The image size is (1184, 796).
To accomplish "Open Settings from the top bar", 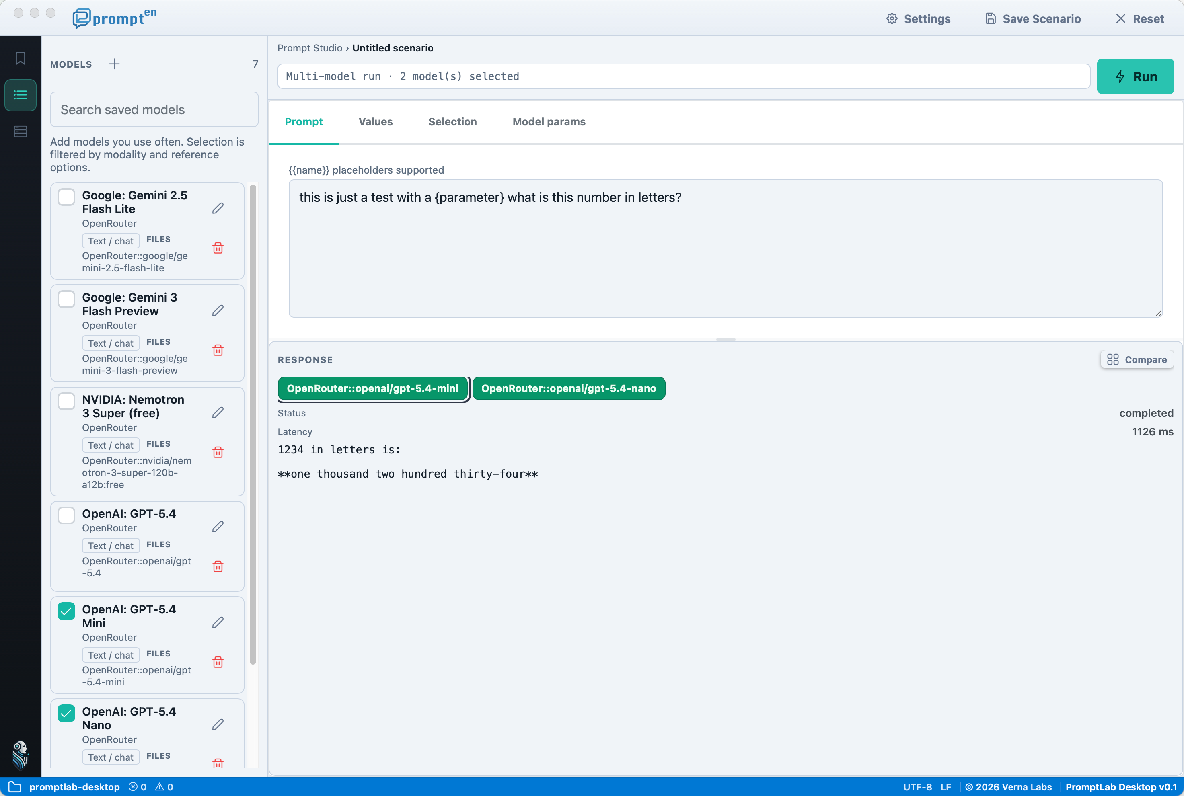I will [x=919, y=19].
